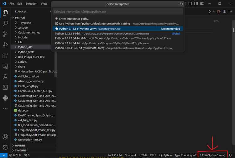Image resolution: width=235 pixels, height=158 pixels.
Task: Open the Search view icon
Action: pyautogui.click(x=5, y=24)
